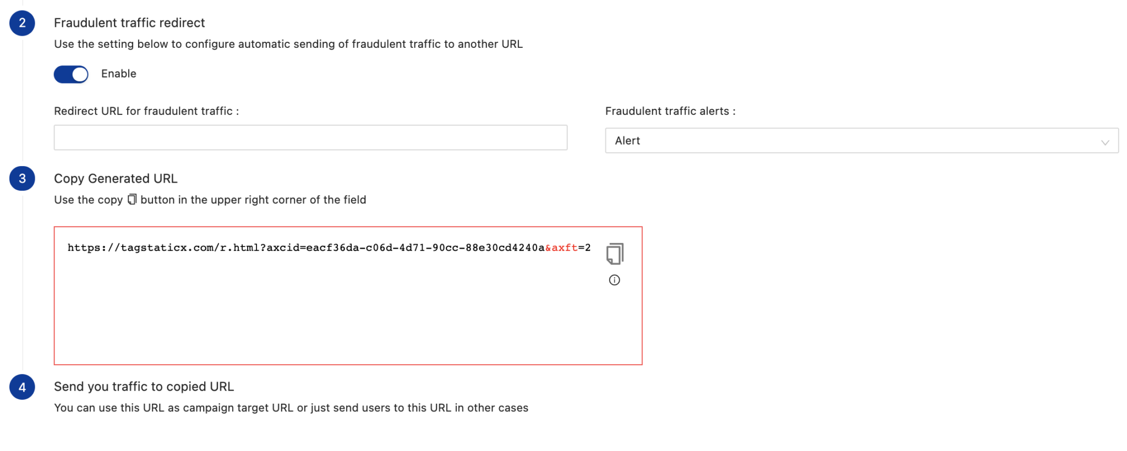Copy the generated URL with copy icon
The height and width of the screenshot is (451, 1127).
[615, 254]
